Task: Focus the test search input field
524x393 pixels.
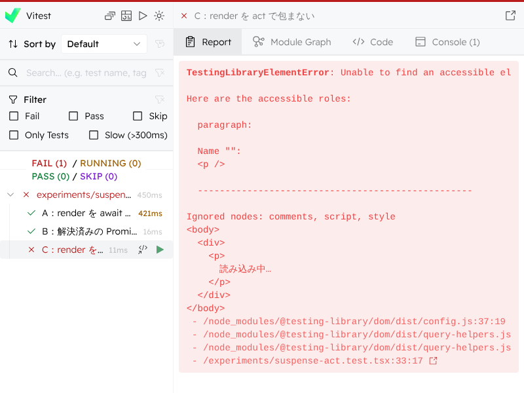Action: pyautogui.click(x=86, y=73)
